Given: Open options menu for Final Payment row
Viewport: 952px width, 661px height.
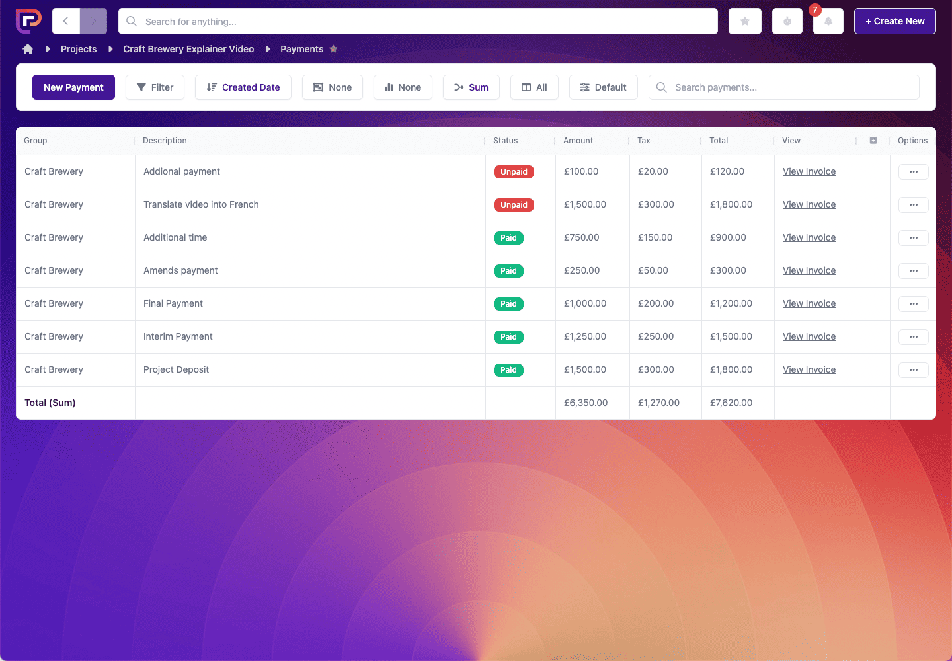Looking at the screenshot, I should click(914, 304).
